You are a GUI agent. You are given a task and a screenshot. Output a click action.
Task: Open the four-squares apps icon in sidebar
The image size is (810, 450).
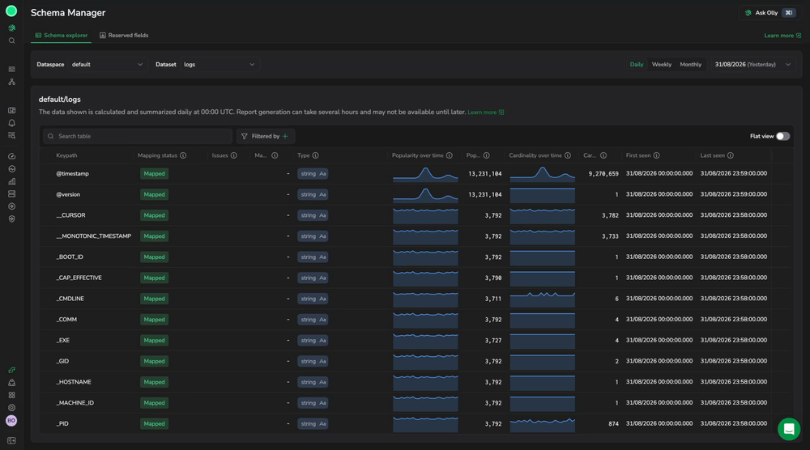(x=11, y=395)
